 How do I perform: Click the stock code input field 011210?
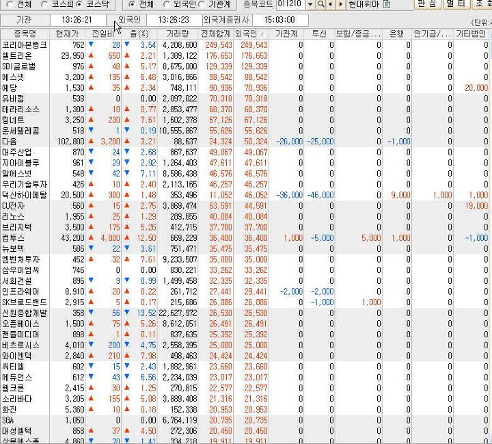click(290, 4)
